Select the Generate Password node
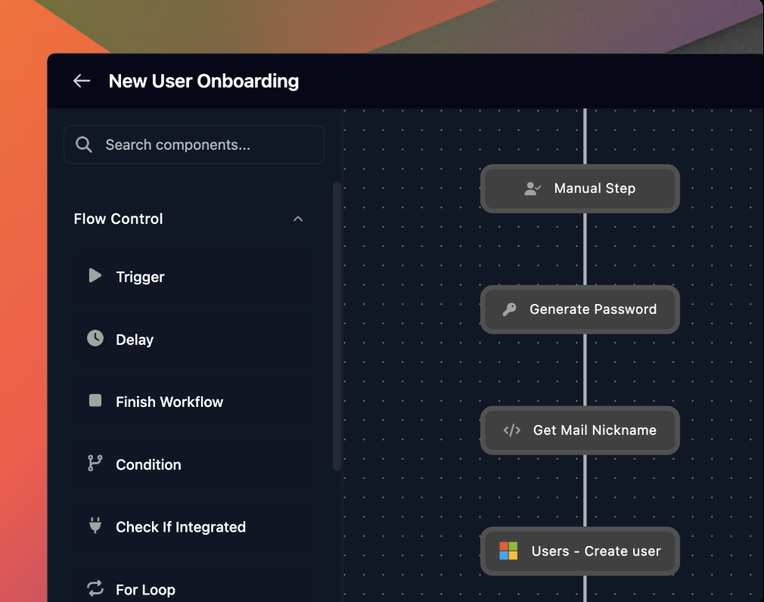Screen dimensions: 764x602 (x=593, y=309)
